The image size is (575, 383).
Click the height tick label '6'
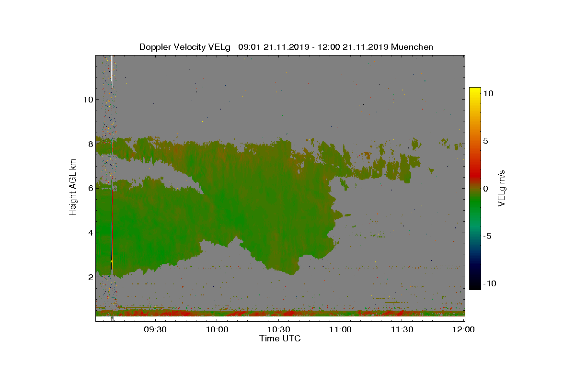[x=90, y=188]
